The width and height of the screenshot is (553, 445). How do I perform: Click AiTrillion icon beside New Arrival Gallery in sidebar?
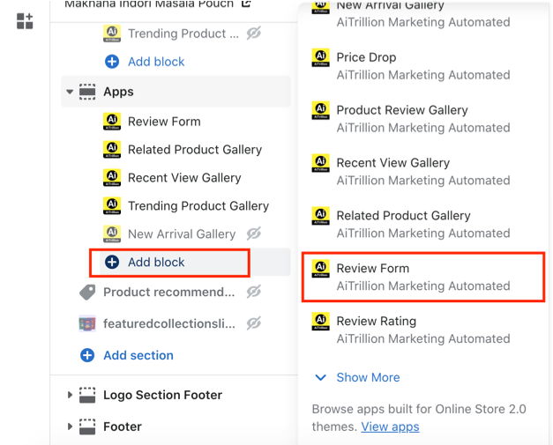point(112,234)
